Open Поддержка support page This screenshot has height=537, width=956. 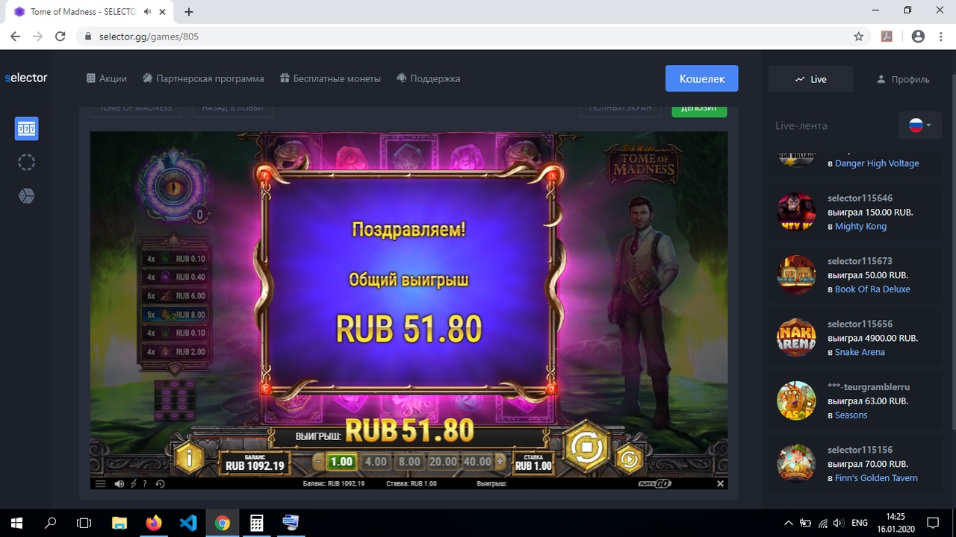(428, 78)
